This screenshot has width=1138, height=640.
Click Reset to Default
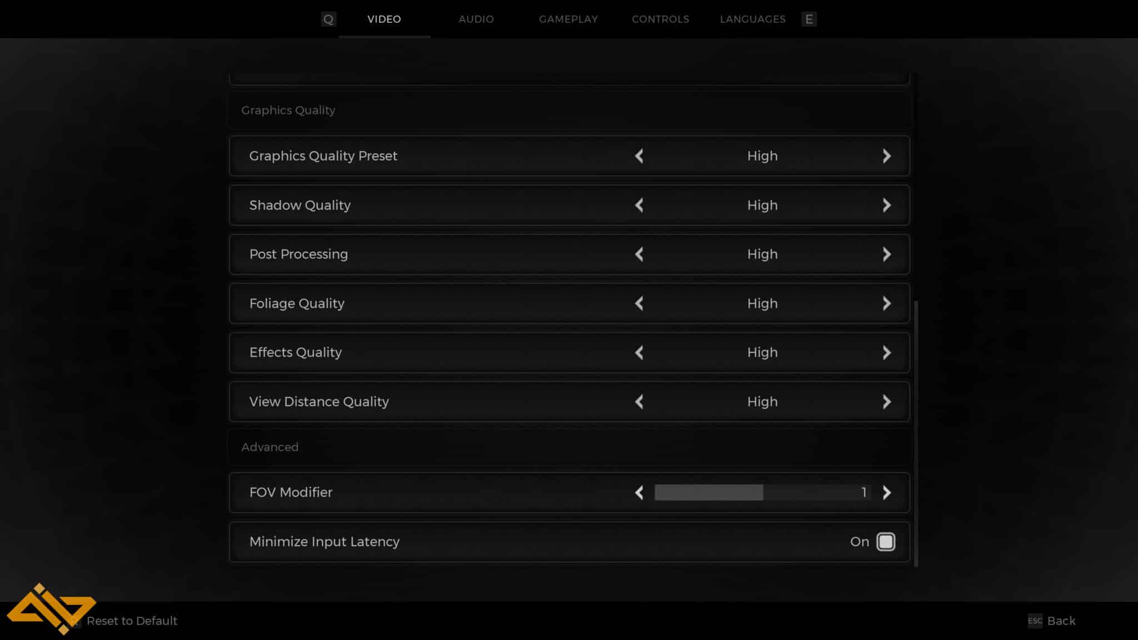(x=132, y=621)
